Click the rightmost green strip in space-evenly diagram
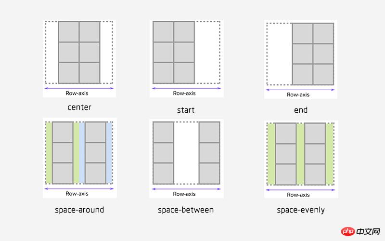This screenshot has height=241, width=385. coord(330,154)
